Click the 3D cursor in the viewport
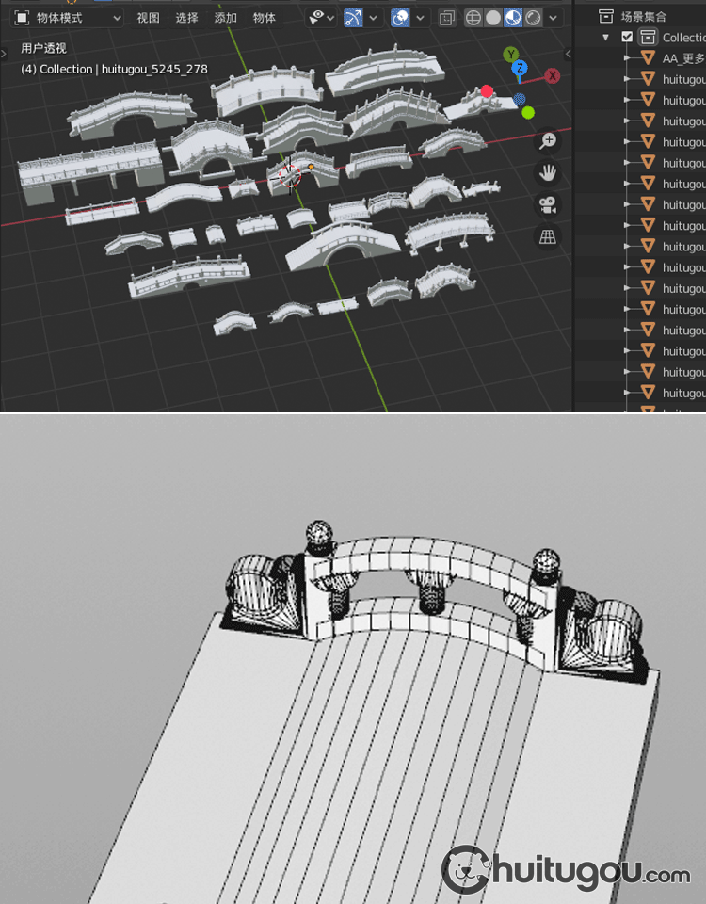The height and width of the screenshot is (904, 706). 290,176
